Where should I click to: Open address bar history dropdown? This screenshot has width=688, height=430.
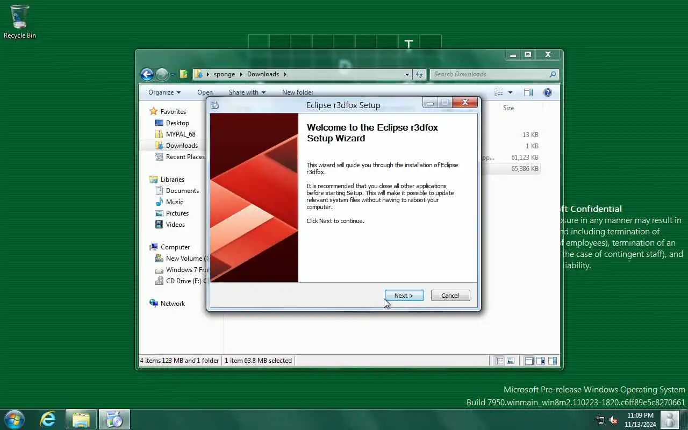coord(407,75)
